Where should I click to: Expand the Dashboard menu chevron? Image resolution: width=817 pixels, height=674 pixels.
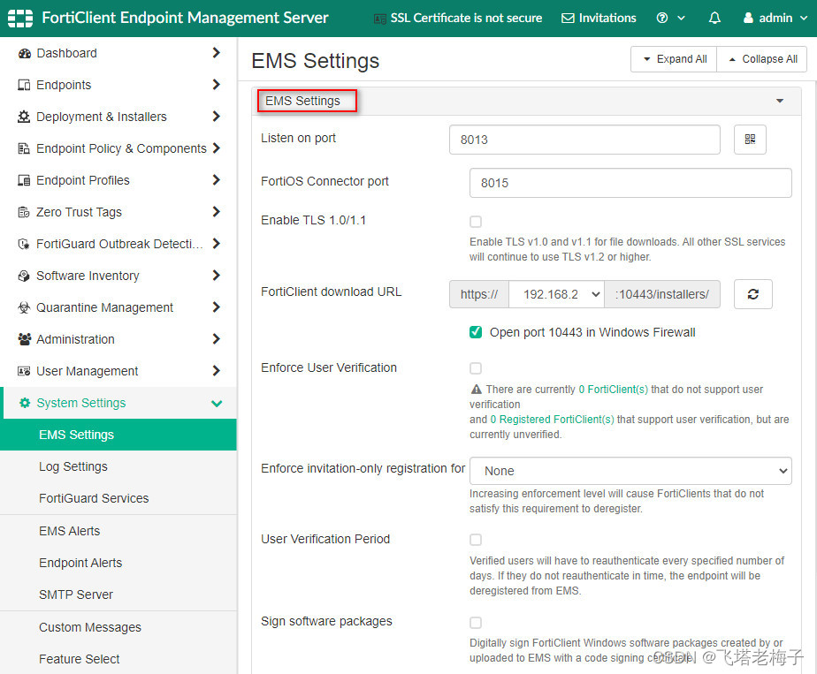pos(217,53)
